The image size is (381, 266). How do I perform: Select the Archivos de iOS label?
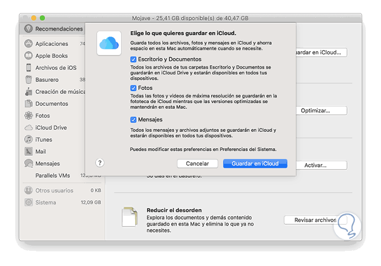coord(56,68)
